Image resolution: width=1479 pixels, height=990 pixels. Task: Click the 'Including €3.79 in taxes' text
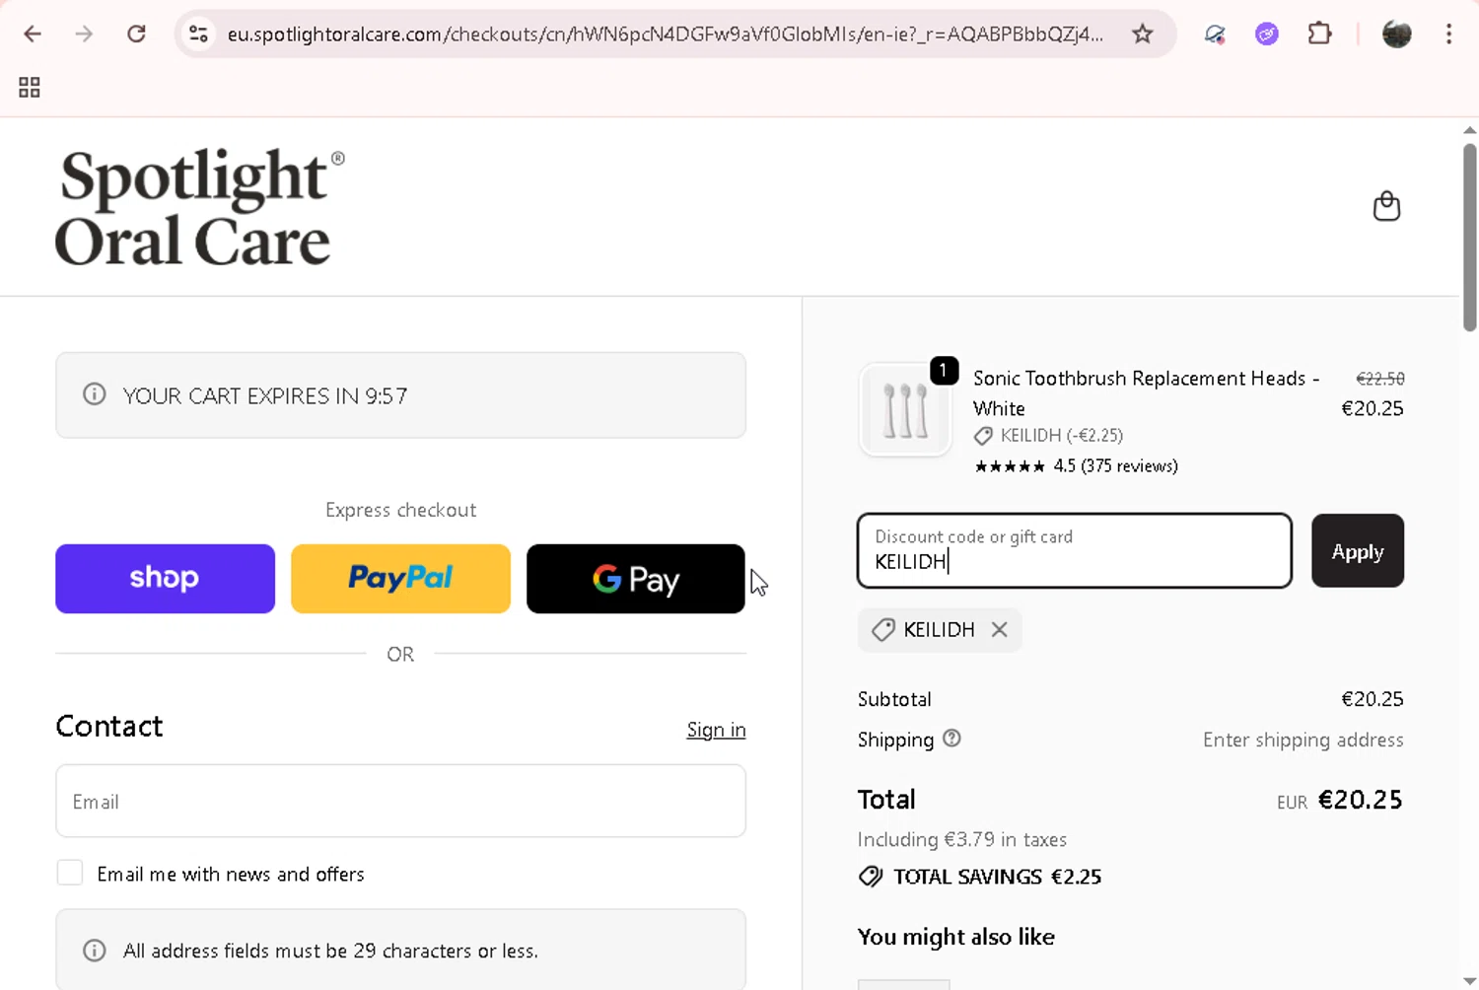click(x=962, y=840)
